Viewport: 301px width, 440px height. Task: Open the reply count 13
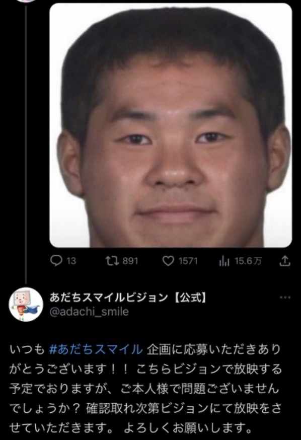pos(71,261)
